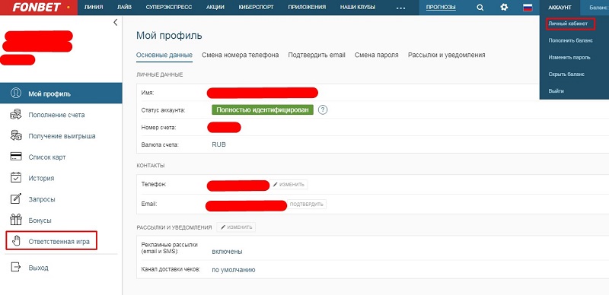Expand the АККАУНТ dropdown
This screenshot has height=295, width=609.
click(560, 8)
